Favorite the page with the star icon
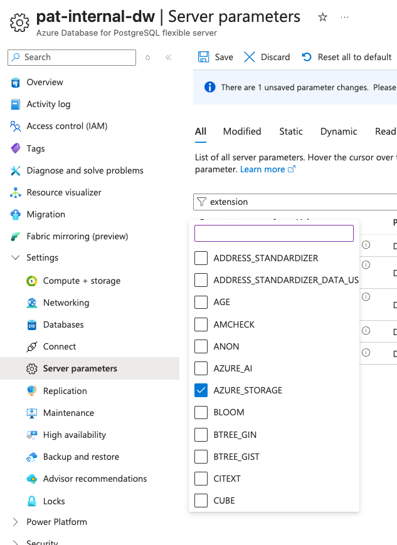 click(322, 17)
